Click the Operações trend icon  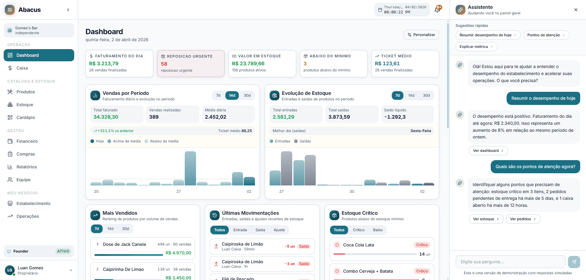tap(10, 216)
